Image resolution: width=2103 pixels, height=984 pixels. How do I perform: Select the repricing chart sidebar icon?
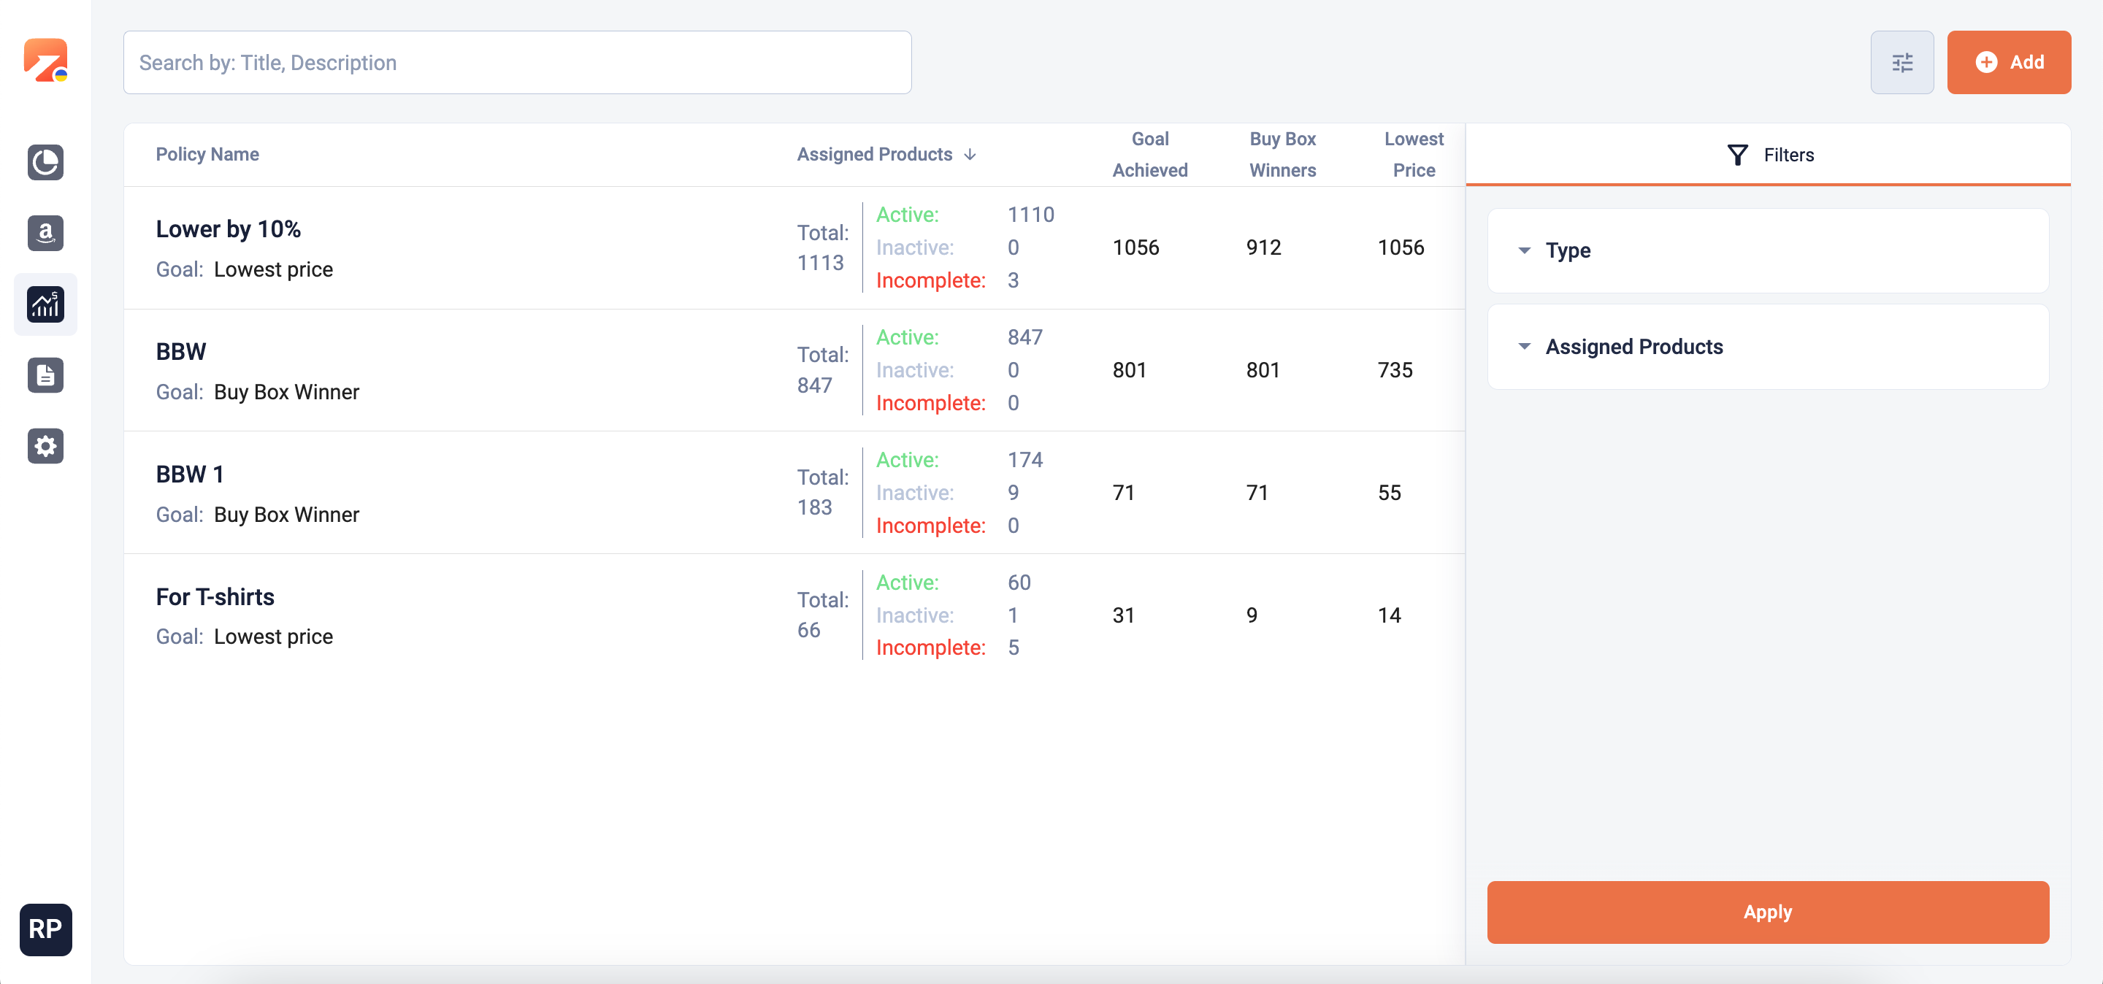pyautogui.click(x=45, y=304)
